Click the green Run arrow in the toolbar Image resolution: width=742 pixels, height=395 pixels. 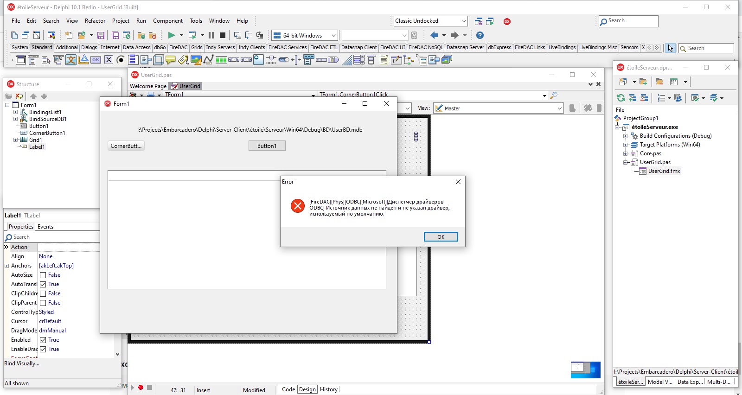tap(172, 35)
